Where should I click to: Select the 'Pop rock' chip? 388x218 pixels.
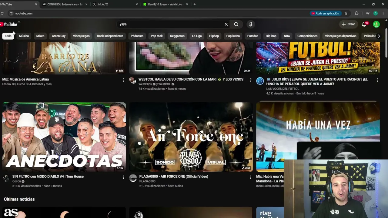coord(157,36)
